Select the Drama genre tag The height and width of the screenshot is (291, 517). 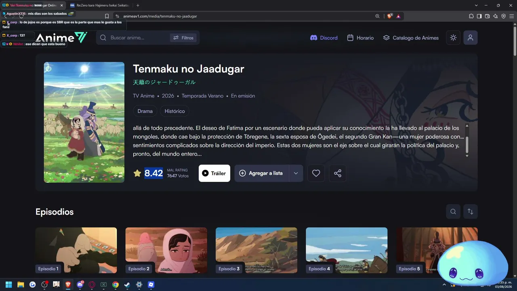pyautogui.click(x=145, y=111)
